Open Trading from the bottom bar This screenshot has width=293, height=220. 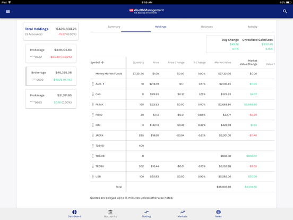coord(146,214)
